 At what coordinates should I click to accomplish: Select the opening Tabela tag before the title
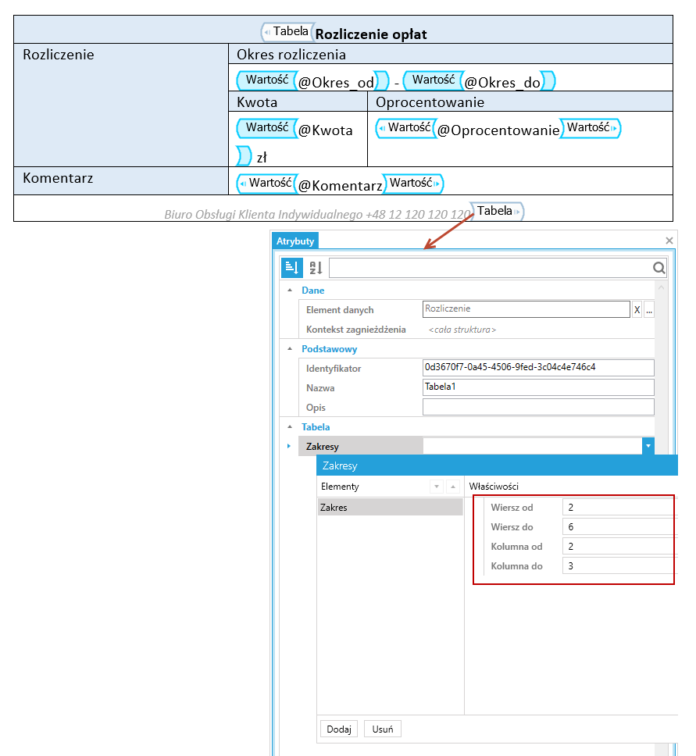pyautogui.click(x=287, y=32)
